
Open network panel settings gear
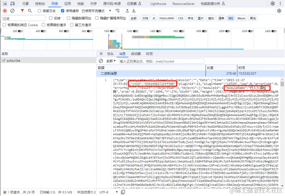coord(279,11)
